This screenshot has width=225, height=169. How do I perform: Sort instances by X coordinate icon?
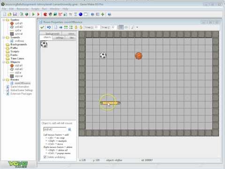[66, 27]
